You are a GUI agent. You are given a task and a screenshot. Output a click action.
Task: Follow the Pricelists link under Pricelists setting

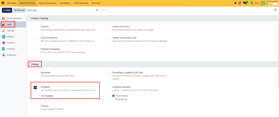tap(48, 96)
